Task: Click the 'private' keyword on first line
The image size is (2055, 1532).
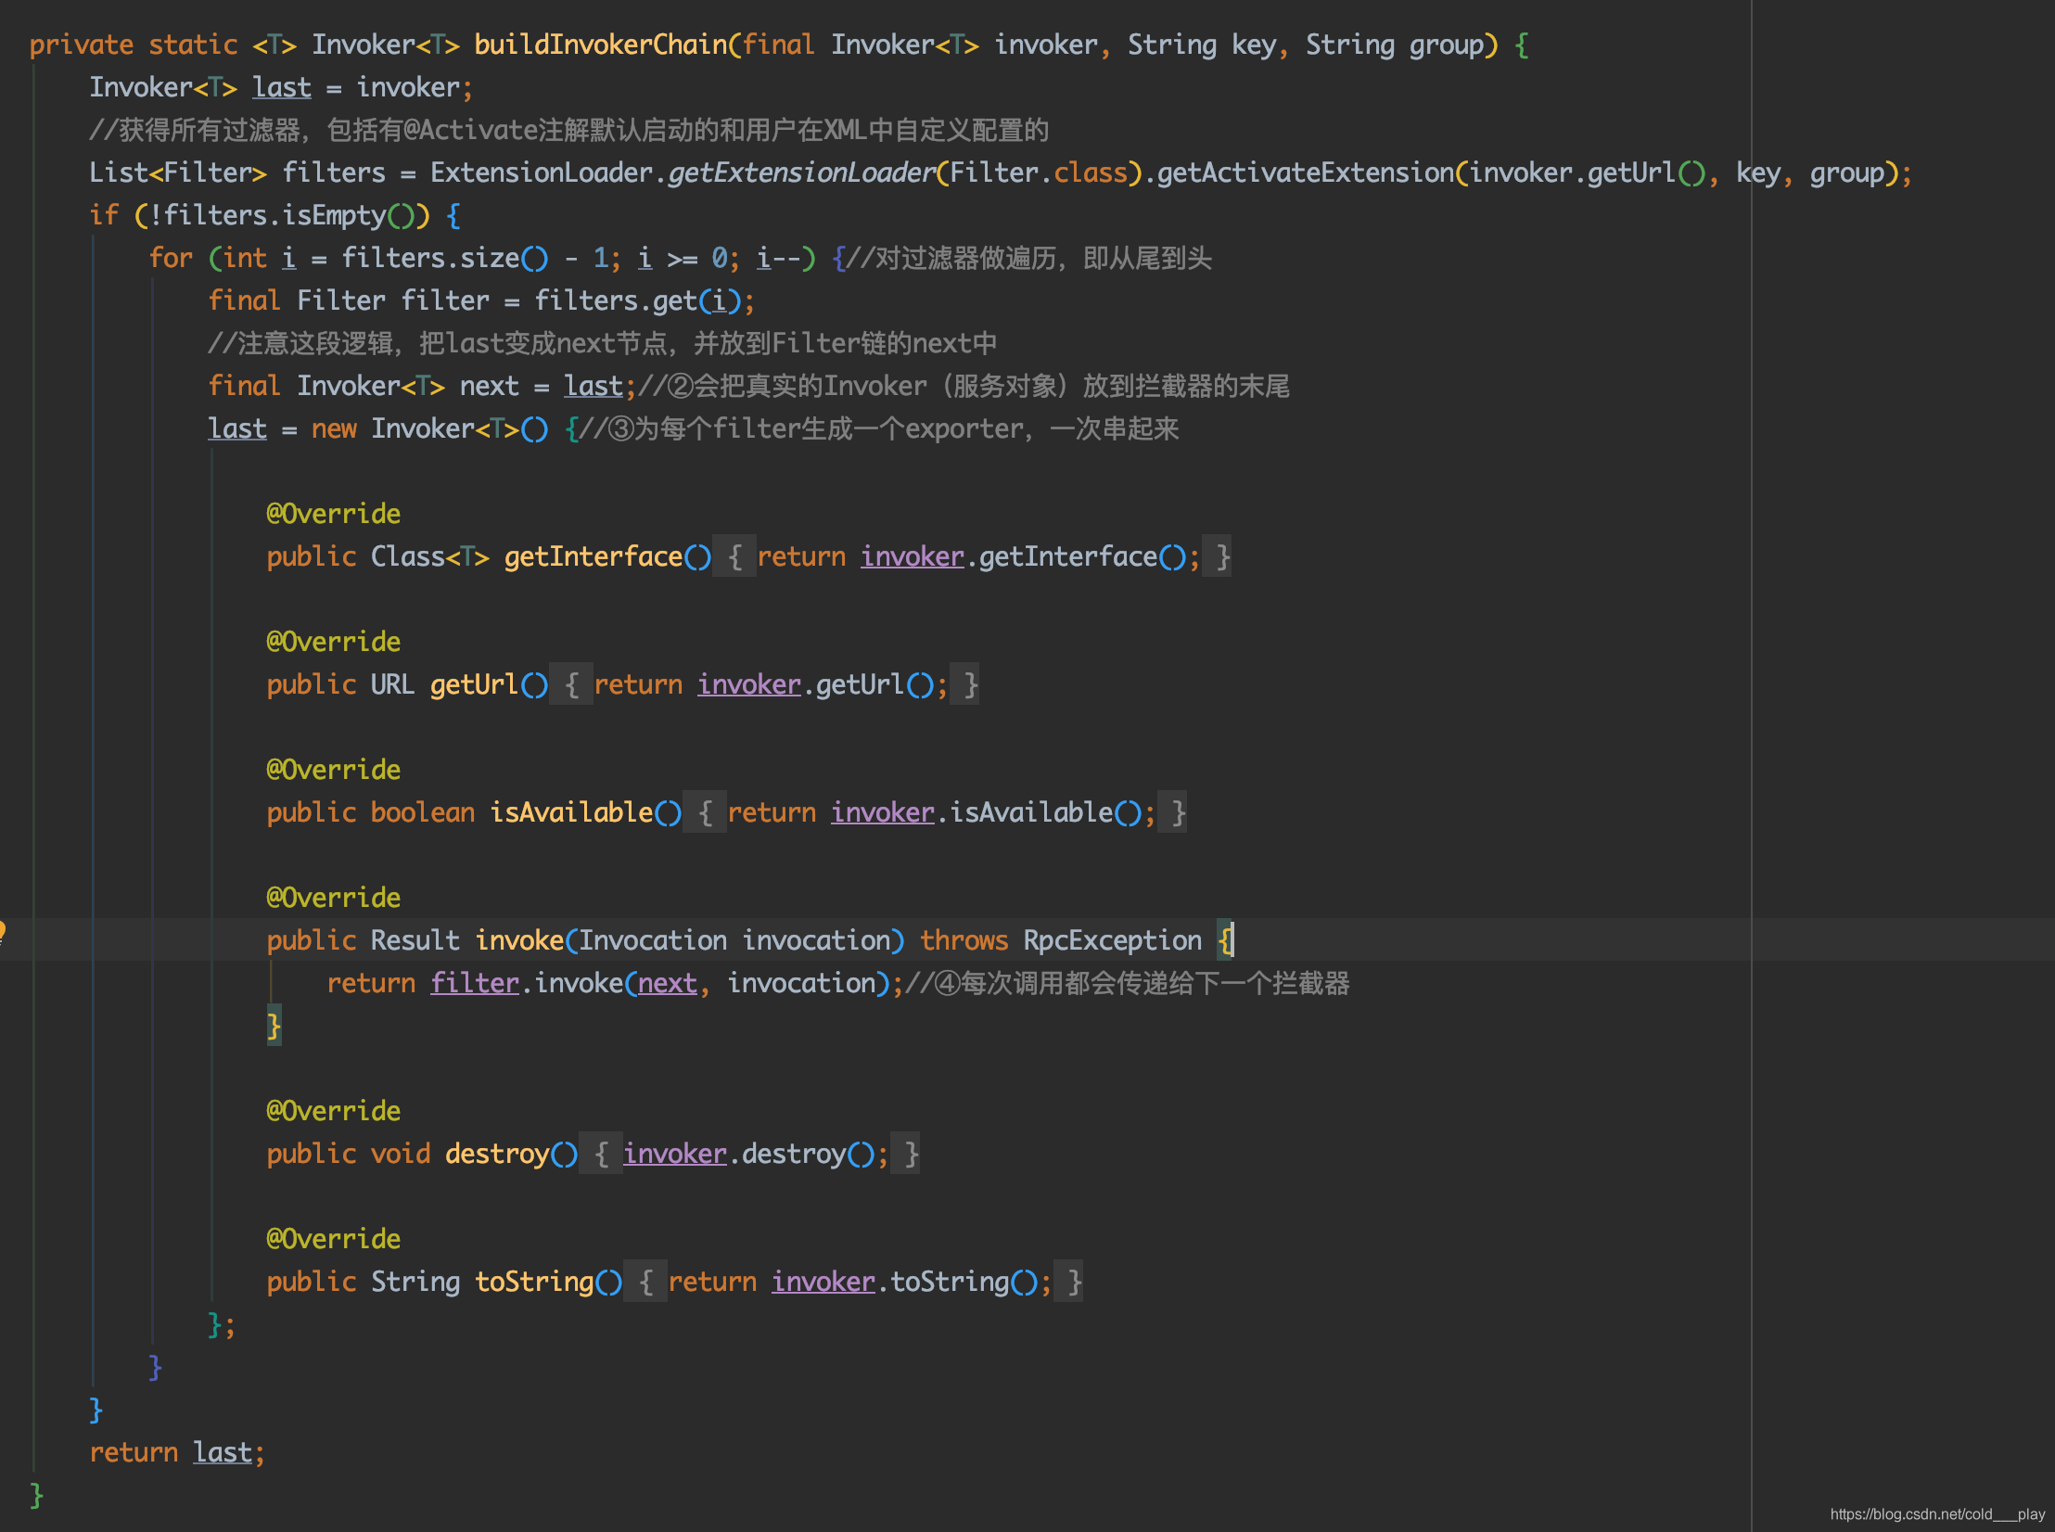Action: coord(82,45)
